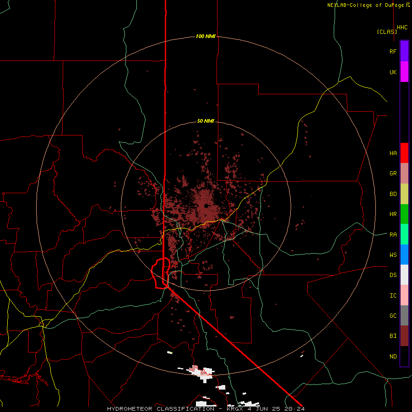This screenshot has width=412, height=412.
Task: Select the light pink IC legend swatch
Action: tap(404, 295)
